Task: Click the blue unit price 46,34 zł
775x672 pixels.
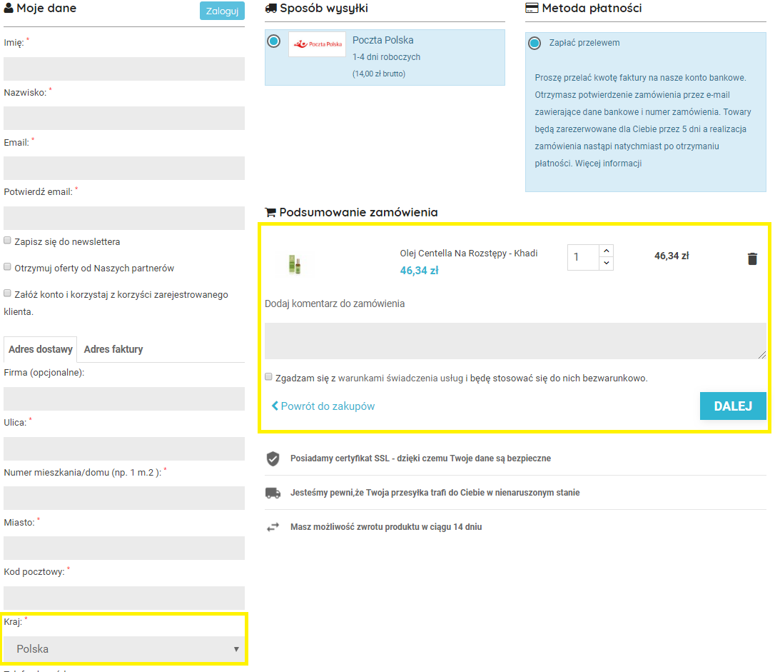Action: pos(419,271)
